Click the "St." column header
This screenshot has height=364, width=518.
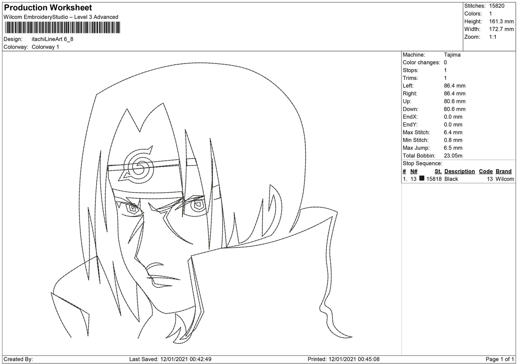point(438,171)
